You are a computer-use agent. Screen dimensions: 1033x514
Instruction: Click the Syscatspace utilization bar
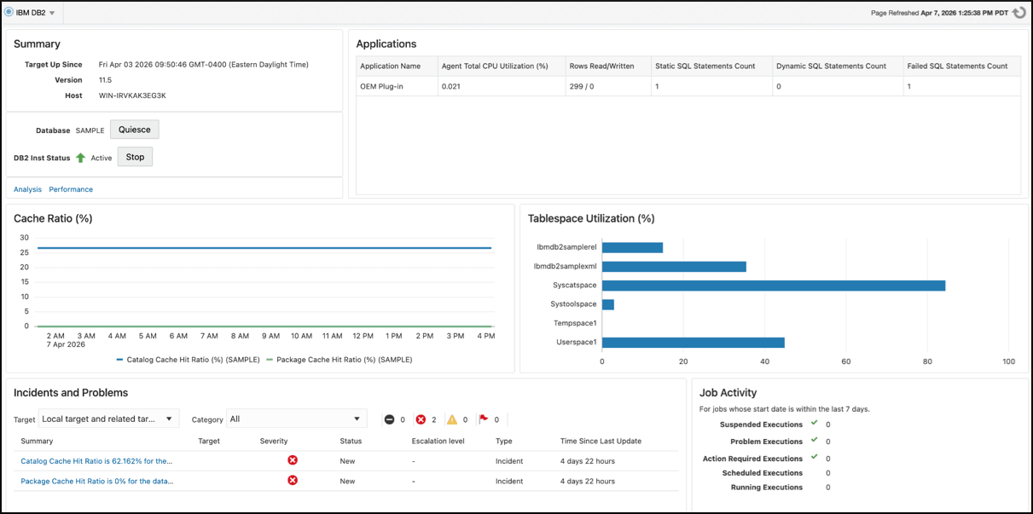click(x=774, y=286)
